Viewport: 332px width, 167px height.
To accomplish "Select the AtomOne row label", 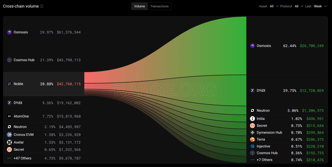I will 21,116.
